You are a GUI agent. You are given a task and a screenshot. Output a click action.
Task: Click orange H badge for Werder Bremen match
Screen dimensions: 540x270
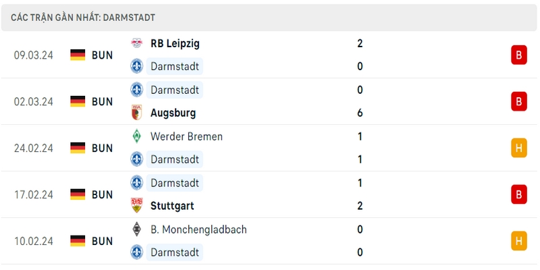pyautogui.click(x=518, y=148)
